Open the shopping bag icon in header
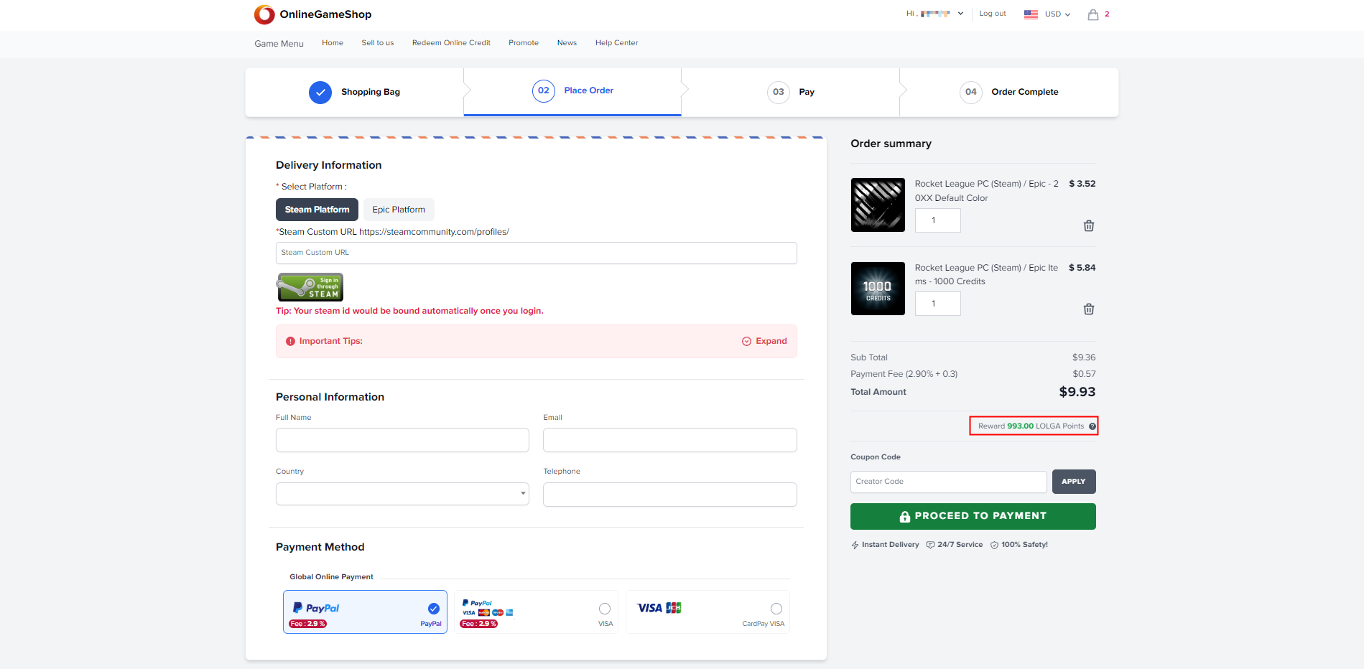 coord(1093,14)
